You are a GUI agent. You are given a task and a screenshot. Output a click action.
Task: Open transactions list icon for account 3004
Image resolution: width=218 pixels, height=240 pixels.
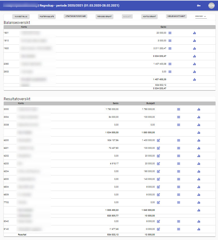point(179,117)
